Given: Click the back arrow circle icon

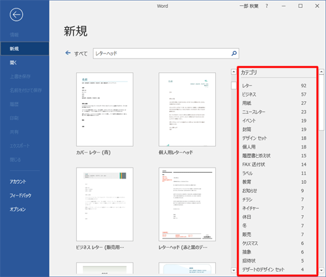Looking at the screenshot, I should click(16, 15).
